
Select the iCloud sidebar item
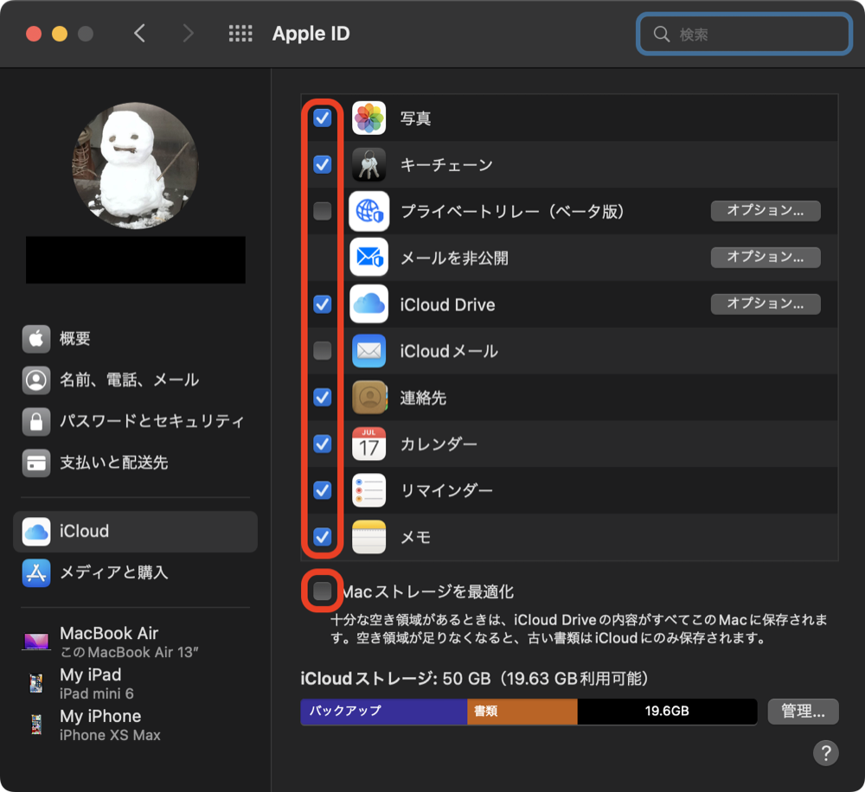click(x=135, y=532)
